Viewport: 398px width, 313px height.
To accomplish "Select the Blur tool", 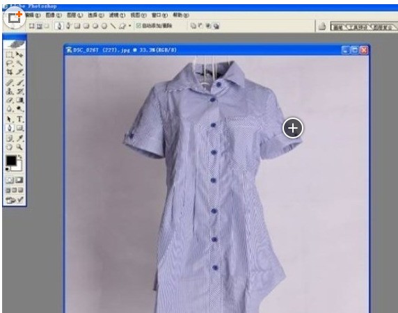I will pyautogui.click(x=10, y=109).
